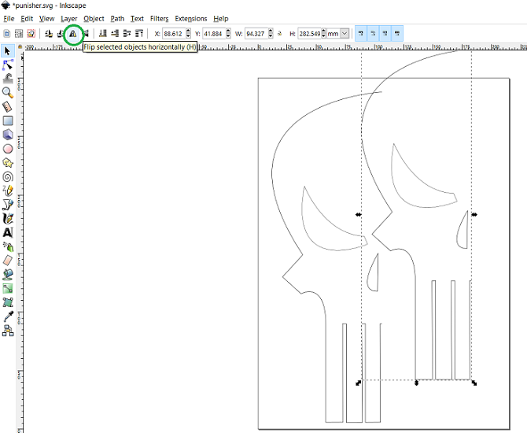Select the Paint Bucket fill tool
The image size is (527, 433).
8,275
